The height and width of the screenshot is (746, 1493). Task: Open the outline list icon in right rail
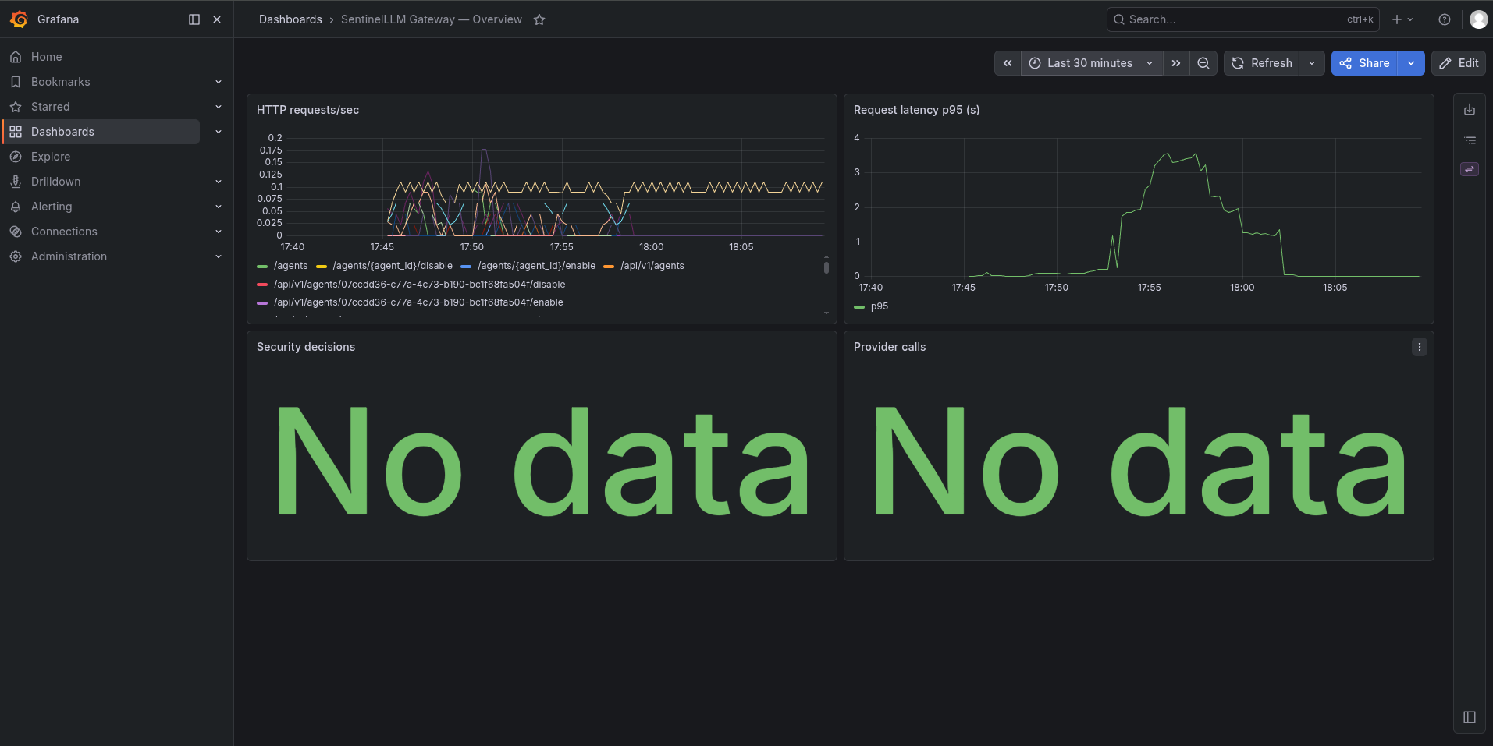1470,140
